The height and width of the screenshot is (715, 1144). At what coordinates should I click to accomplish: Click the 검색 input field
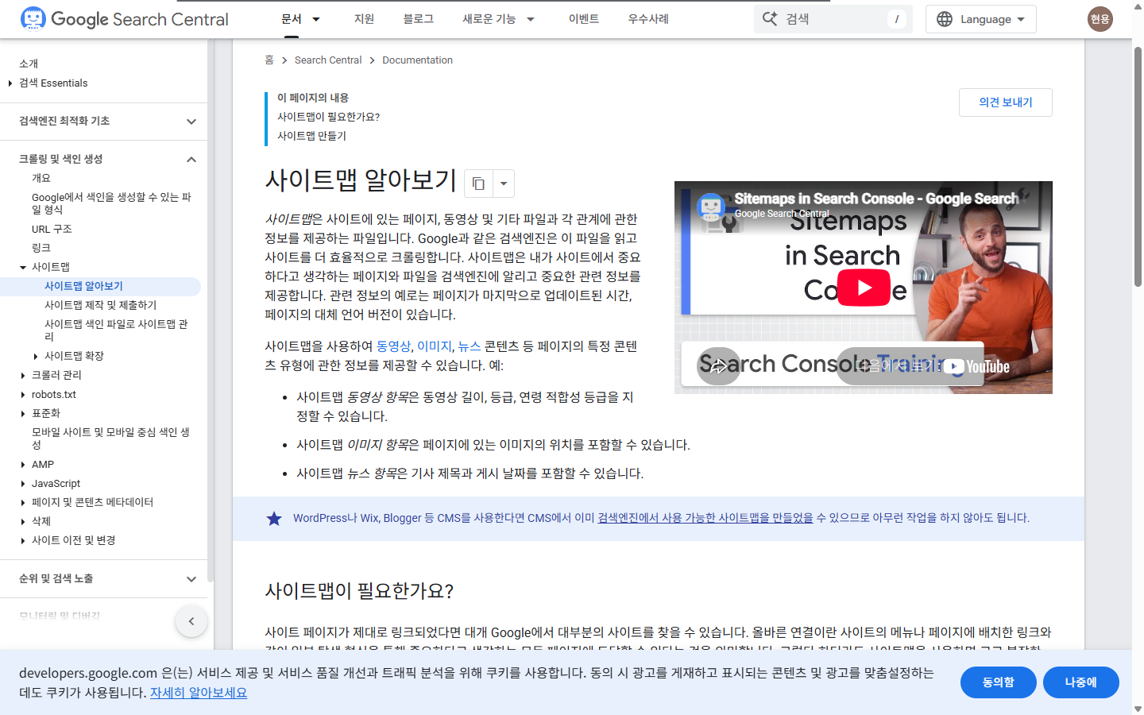834,19
